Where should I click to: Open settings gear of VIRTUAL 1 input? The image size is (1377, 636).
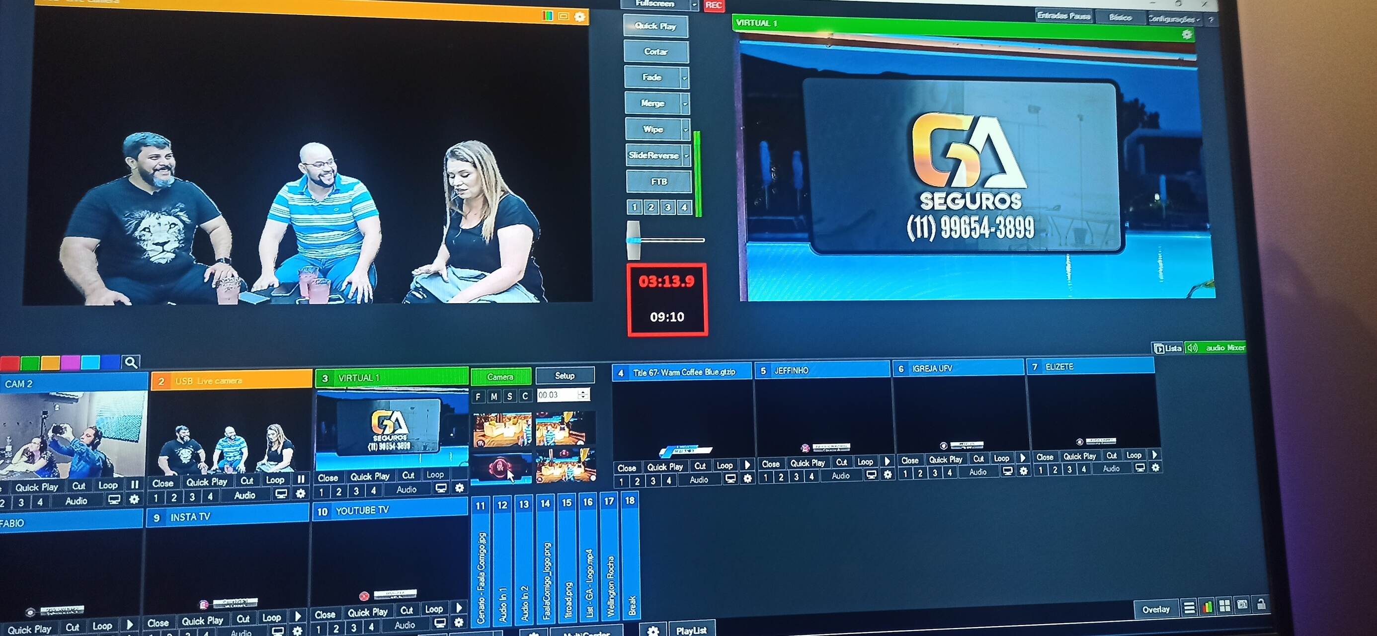[459, 487]
